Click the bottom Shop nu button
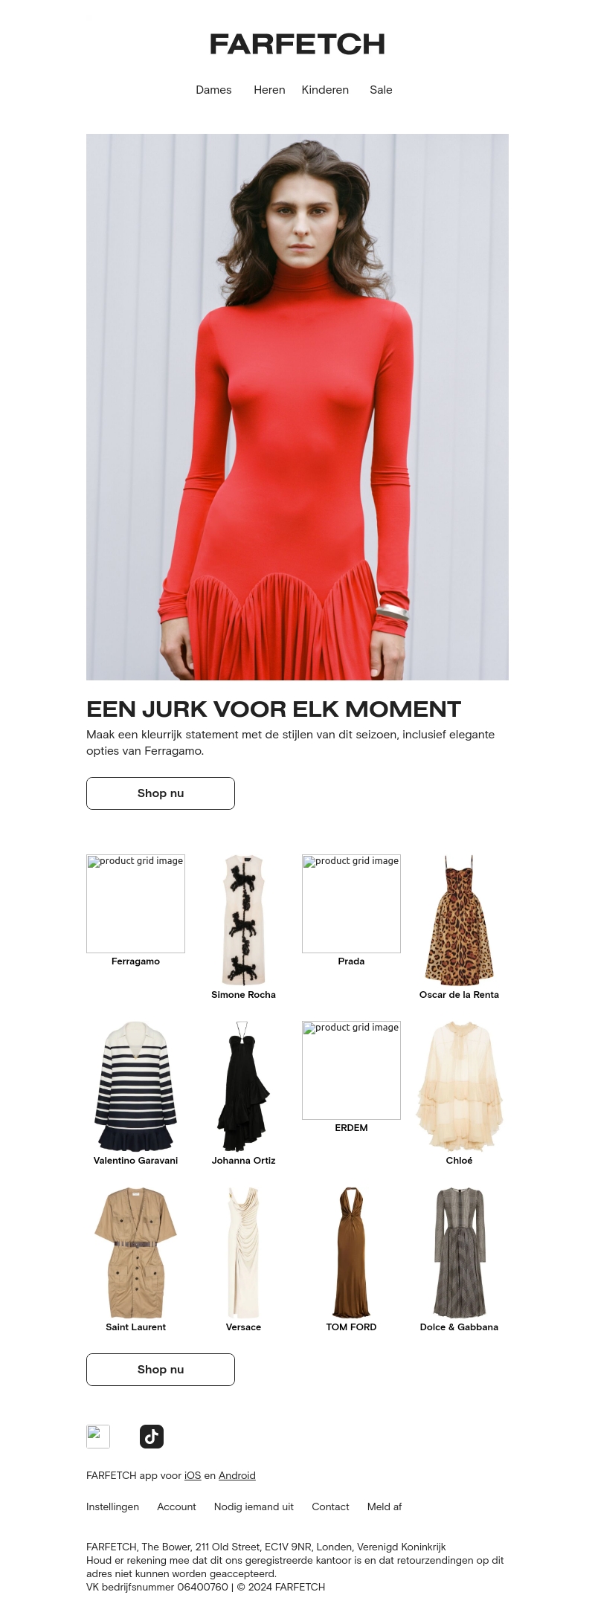The width and height of the screenshot is (595, 1621). [x=161, y=1369]
